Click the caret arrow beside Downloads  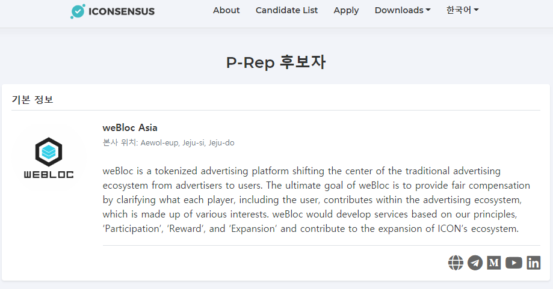point(428,10)
